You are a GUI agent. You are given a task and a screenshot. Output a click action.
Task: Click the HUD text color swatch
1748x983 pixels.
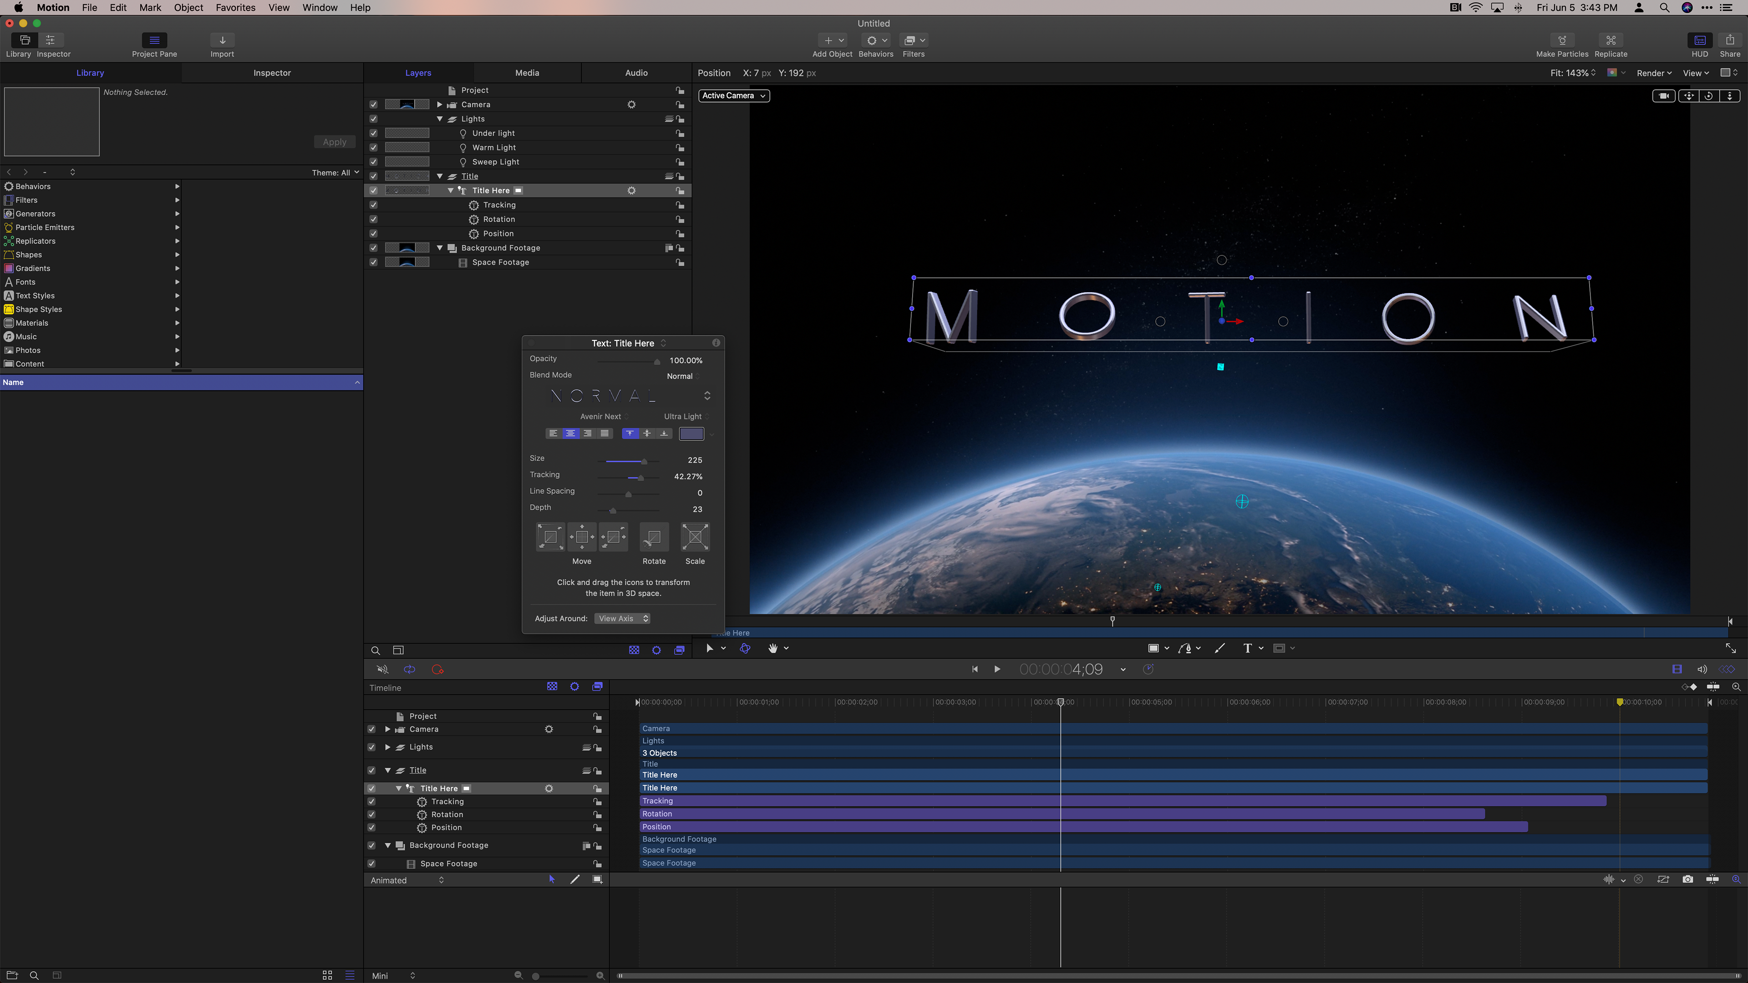click(691, 434)
